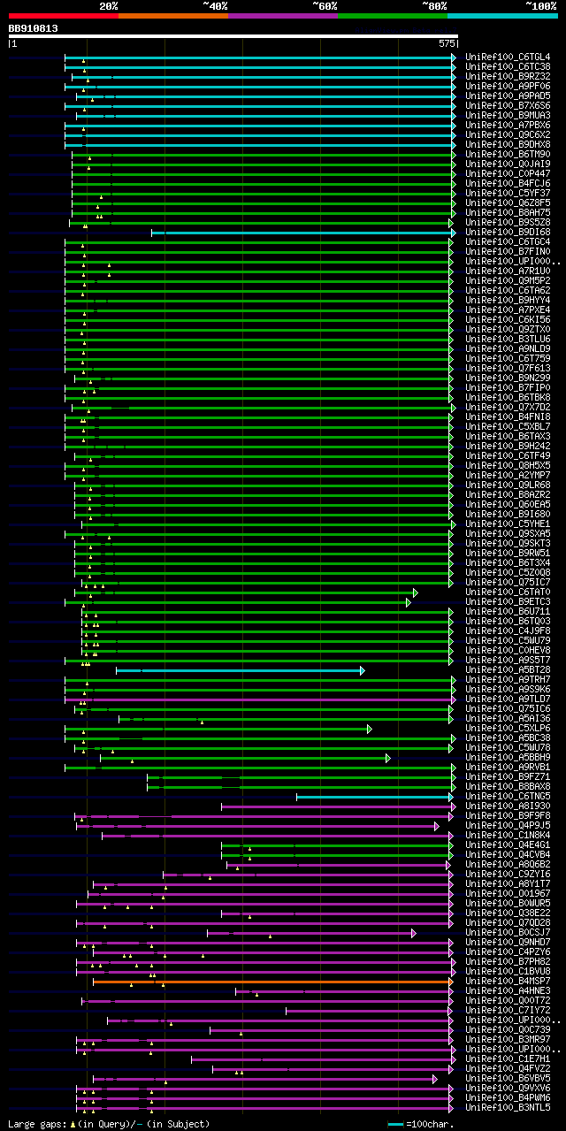The width and height of the screenshot is (566, 1131).
Task: Click label UniRef100_B6VBV5
Action: tap(508, 1079)
